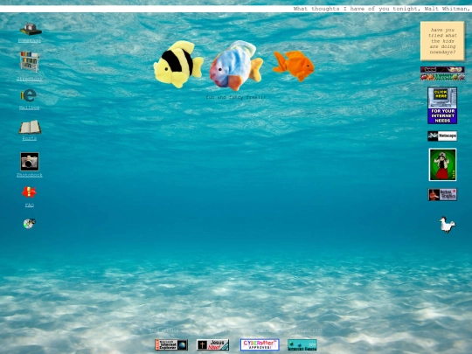
Task: Open the Mailbox Internet Explorer icon
Action: click(29, 95)
